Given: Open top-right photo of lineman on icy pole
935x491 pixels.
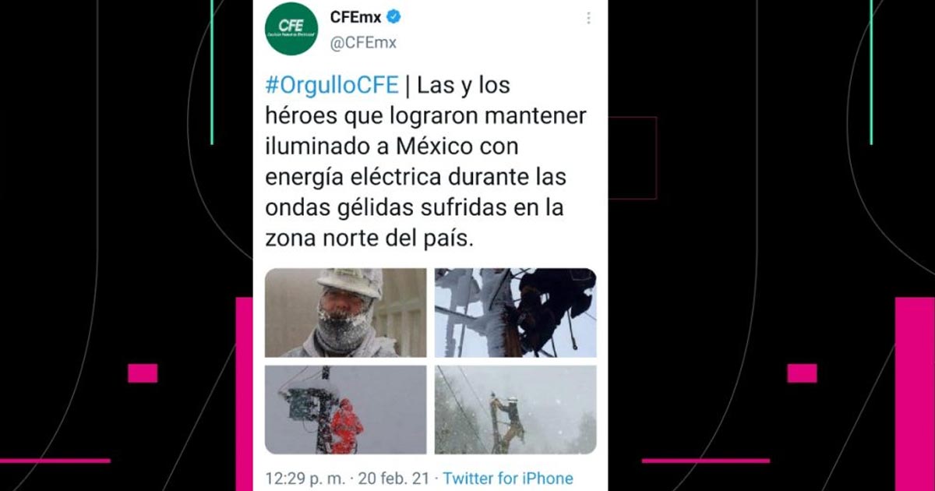Looking at the screenshot, I should tap(515, 313).
